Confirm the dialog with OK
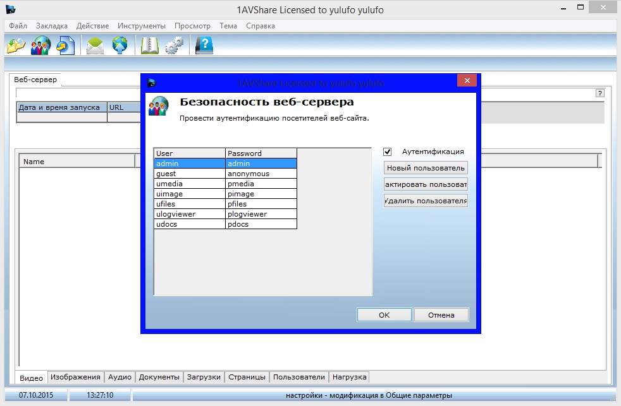Screen dimensions: 621x406 384,315
